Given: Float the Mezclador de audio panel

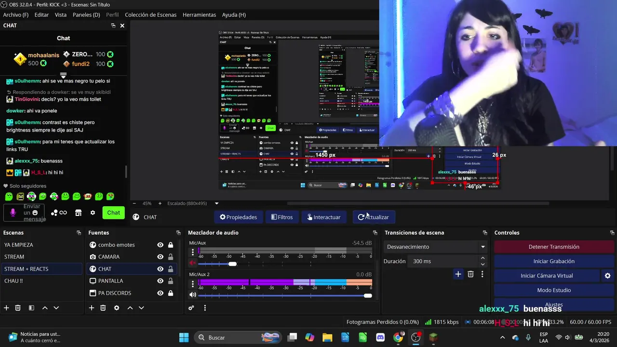Looking at the screenshot, I should pos(375,233).
